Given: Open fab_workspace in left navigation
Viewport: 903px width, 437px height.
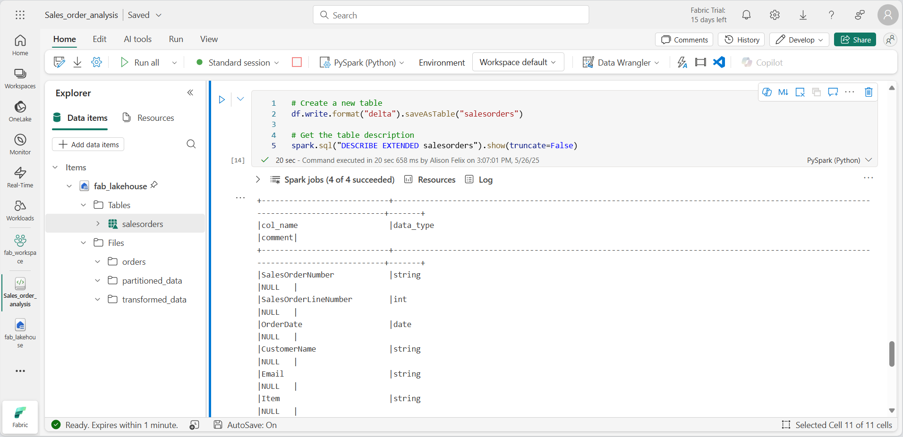Looking at the screenshot, I should (x=20, y=249).
